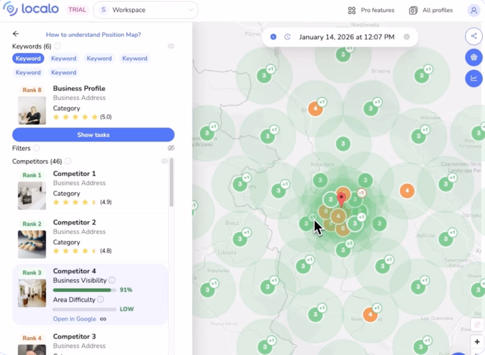The width and height of the screenshot is (485, 355).
Task: Go to next scan date arrow
Action: (x=407, y=37)
